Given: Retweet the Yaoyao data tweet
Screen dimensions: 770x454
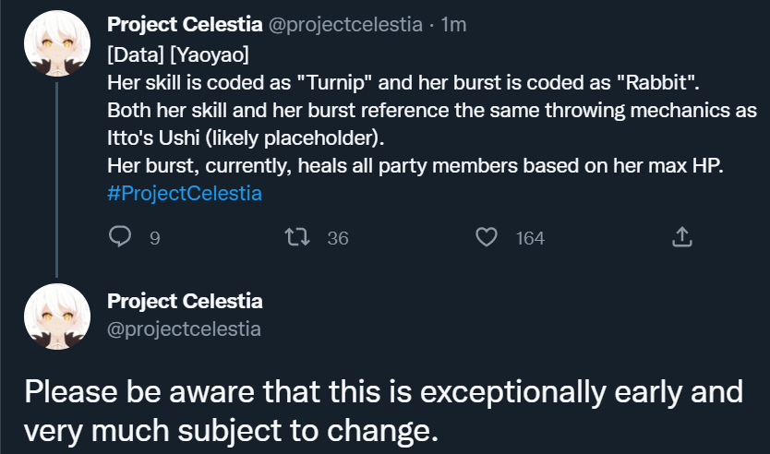Looking at the screenshot, I should coord(297,237).
